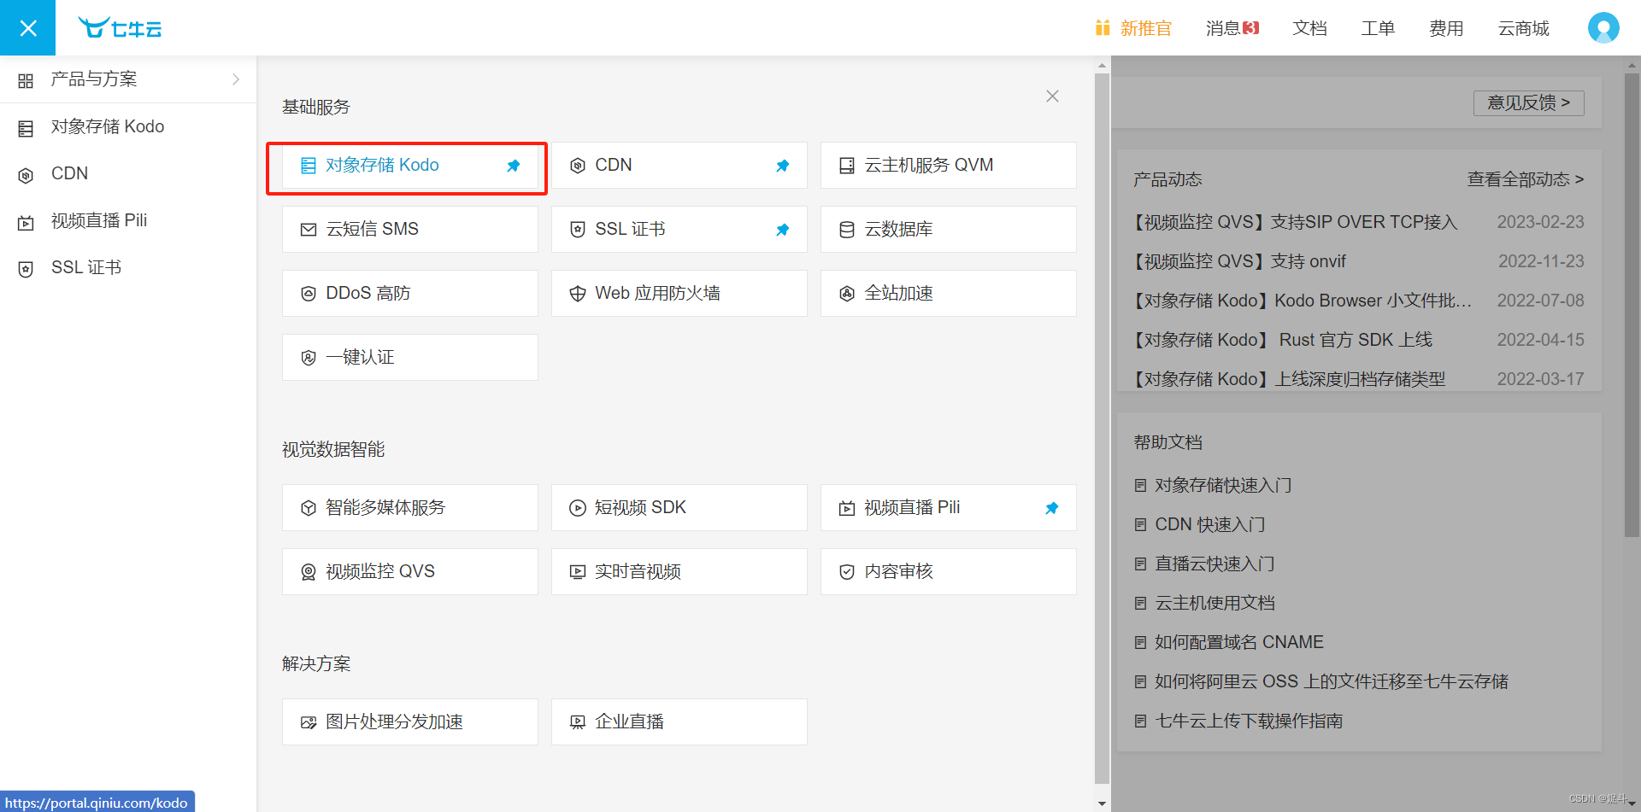Click the 实时音视频 icon
The height and width of the screenshot is (812, 1641).
[x=578, y=572]
